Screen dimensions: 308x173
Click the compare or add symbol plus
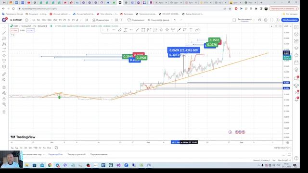point(26,20)
